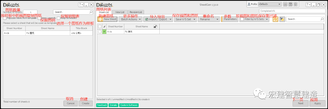Click the Donate link
Viewport: 328px width, 109px height.
coord(113,105)
